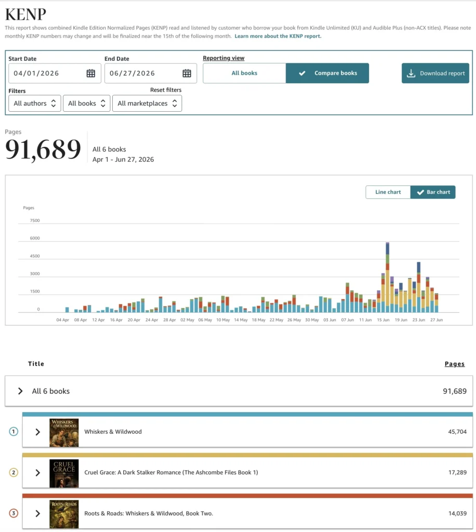Expand the All 6 books row

(239, 391)
